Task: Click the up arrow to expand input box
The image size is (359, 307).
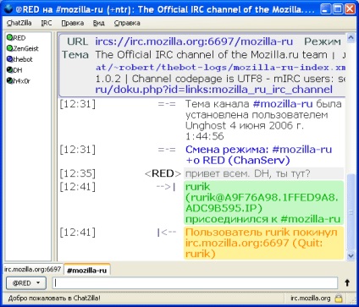Action: (x=347, y=282)
